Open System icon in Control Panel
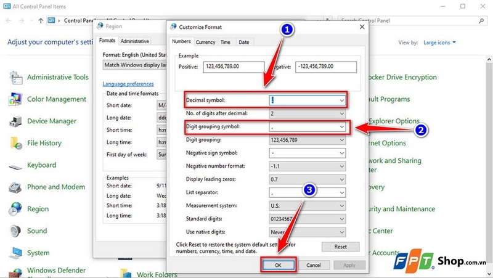The image size is (493, 278). click(15, 253)
